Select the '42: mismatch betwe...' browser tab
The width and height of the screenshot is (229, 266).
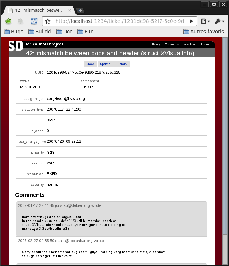point(39,10)
